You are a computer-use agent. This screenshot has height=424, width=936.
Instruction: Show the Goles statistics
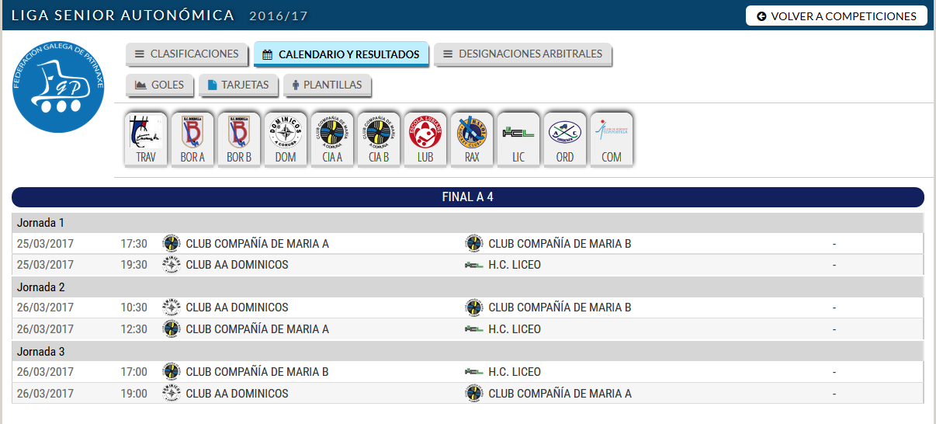click(x=159, y=85)
